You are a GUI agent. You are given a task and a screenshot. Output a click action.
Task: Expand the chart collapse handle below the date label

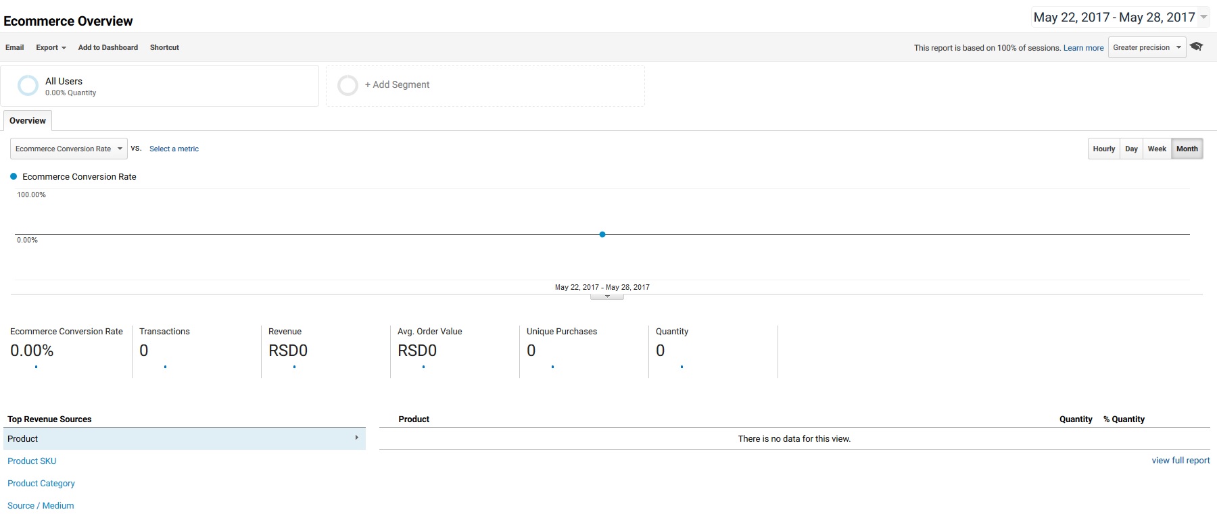pyautogui.click(x=606, y=297)
